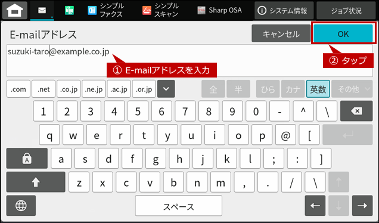Tap the k key

[x=226, y=159]
